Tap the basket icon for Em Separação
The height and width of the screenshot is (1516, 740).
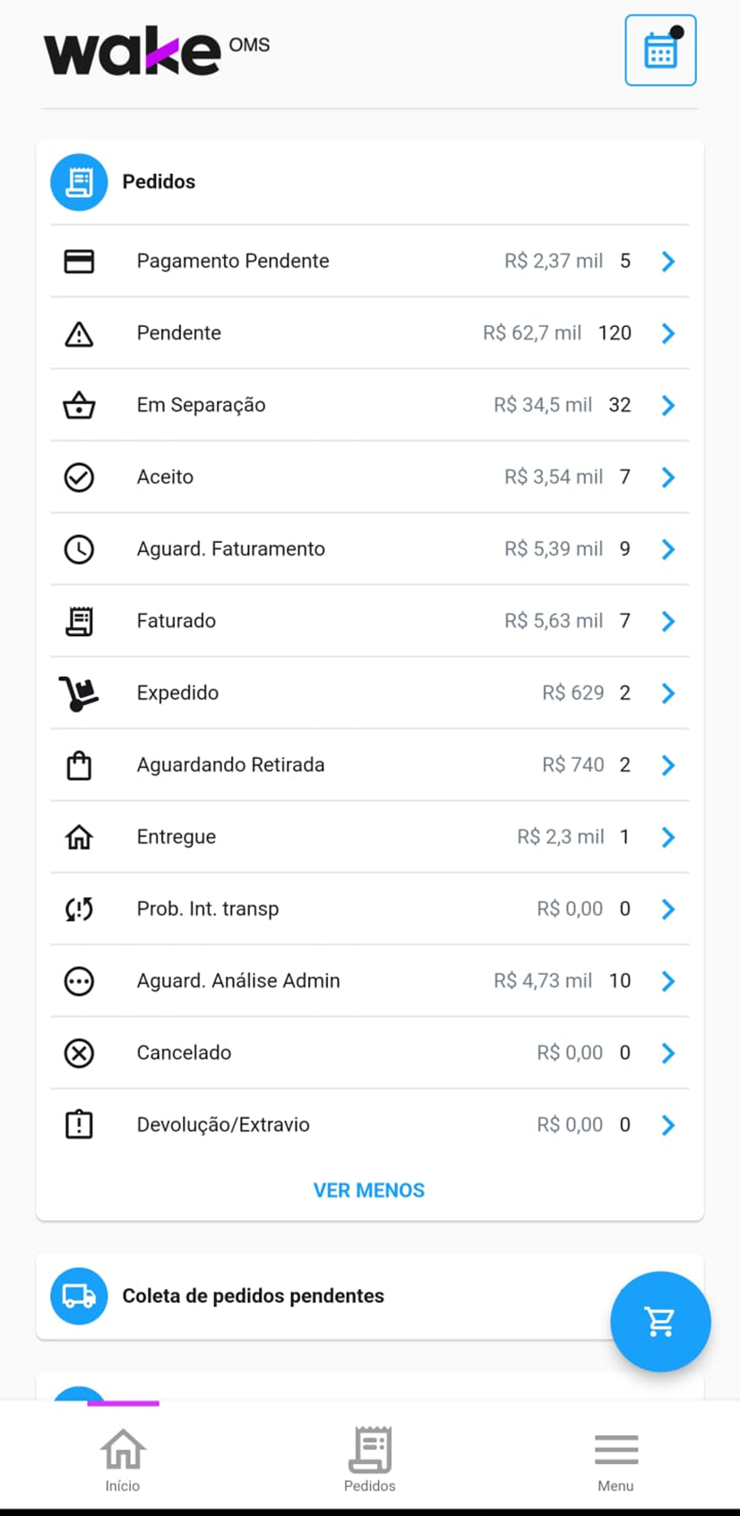[x=79, y=405]
